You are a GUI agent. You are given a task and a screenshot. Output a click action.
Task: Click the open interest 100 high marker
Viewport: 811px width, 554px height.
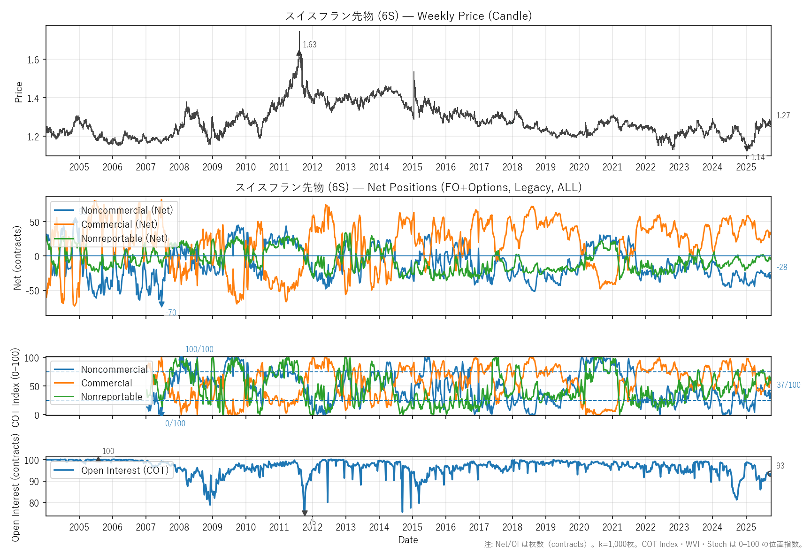(x=98, y=460)
